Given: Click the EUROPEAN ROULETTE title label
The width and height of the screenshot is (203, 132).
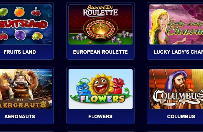Looking at the screenshot, I should [100, 52].
